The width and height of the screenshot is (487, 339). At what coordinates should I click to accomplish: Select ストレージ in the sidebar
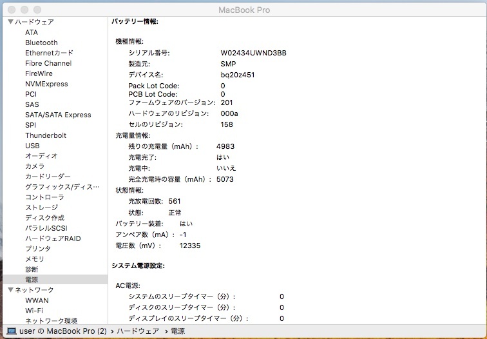pyautogui.click(x=41, y=208)
